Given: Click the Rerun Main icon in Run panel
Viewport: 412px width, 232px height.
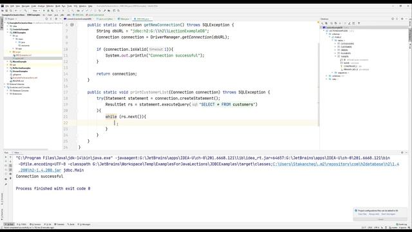Looking at the screenshot, I should point(6,157).
